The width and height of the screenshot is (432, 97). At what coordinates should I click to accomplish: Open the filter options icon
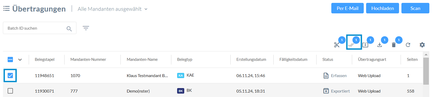coord(86,28)
